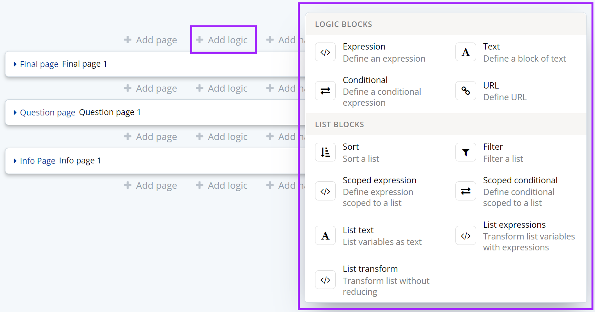This screenshot has width=595, height=312.
Task: Select the List transform icon
Action: (325, 280)
